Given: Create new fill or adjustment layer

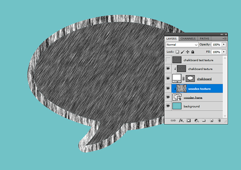Looking at the screenshot, I should (196, 120).
